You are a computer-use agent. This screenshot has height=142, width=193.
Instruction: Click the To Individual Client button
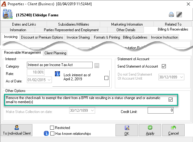[x=17, y=130]
